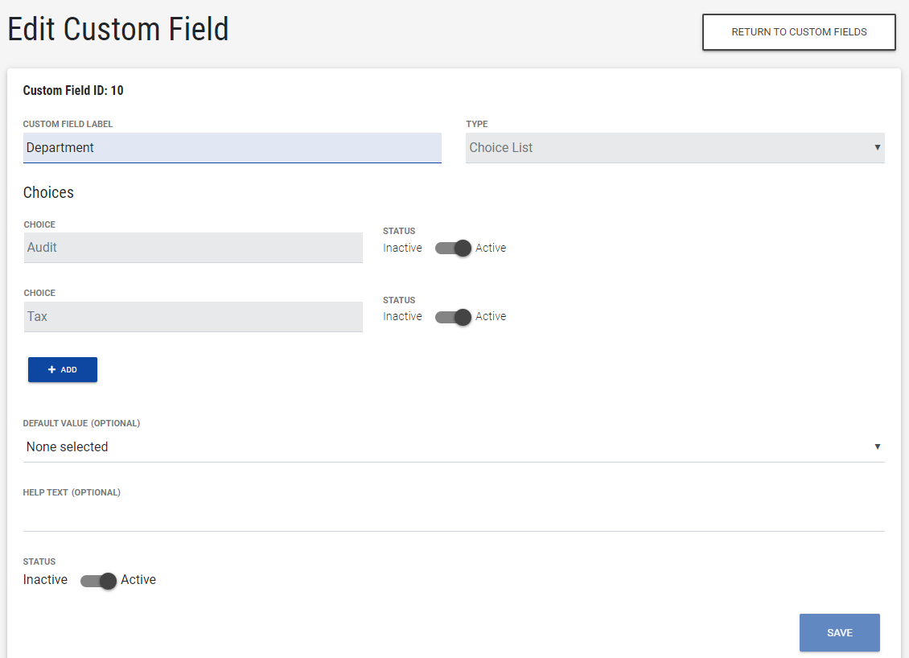Screen dimensions: 909x658
Task: Click Inactive label of bottom Status toggle
Action: tap(45, 580)
